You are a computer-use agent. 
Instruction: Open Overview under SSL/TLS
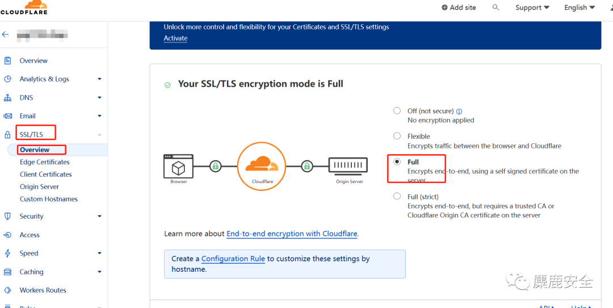pyautogui.click(x=35, y=149)
